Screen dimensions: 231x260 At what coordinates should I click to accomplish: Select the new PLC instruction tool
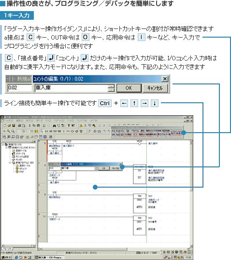81,131
